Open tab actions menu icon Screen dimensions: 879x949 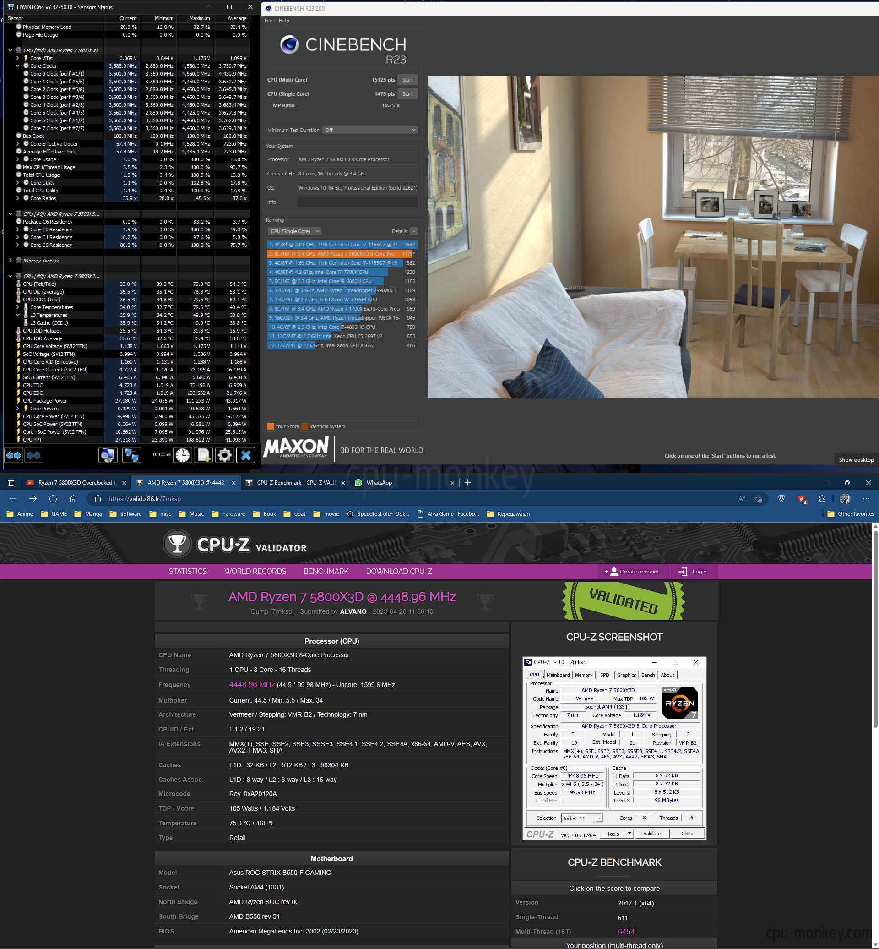(x=11, y=483)
